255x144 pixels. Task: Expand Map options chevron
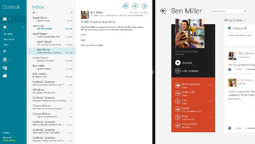210,117
